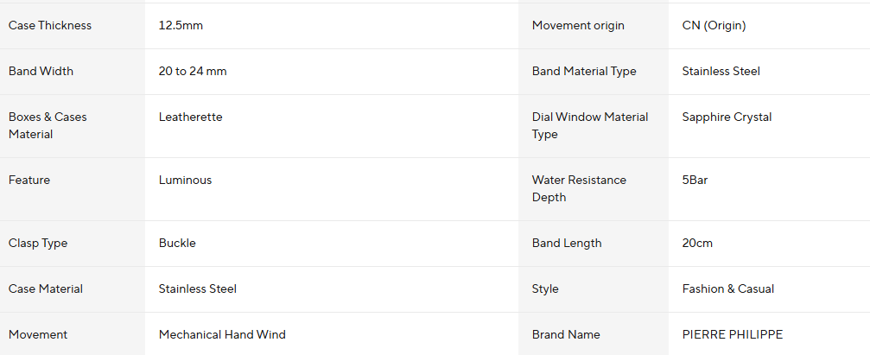
Task: Select the CN (Origin) value
Action: tap(714, 26)
